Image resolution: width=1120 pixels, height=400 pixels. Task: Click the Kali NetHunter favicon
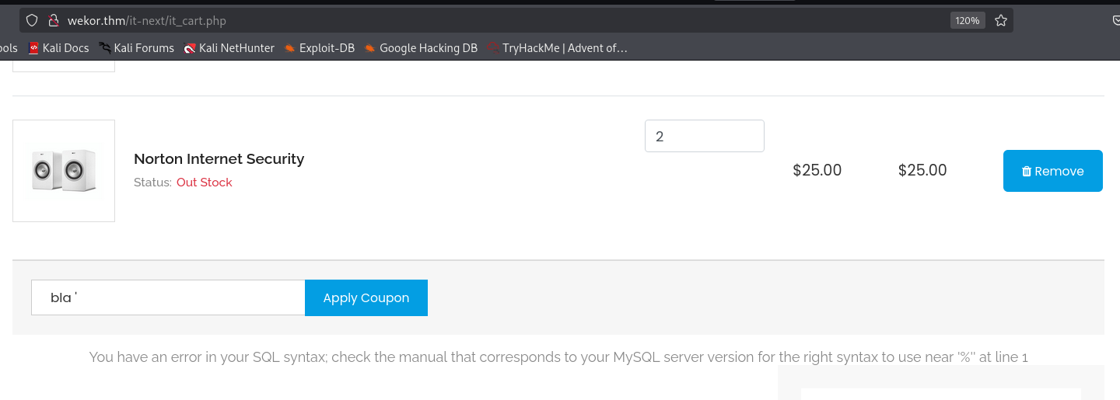coord(190,48)
